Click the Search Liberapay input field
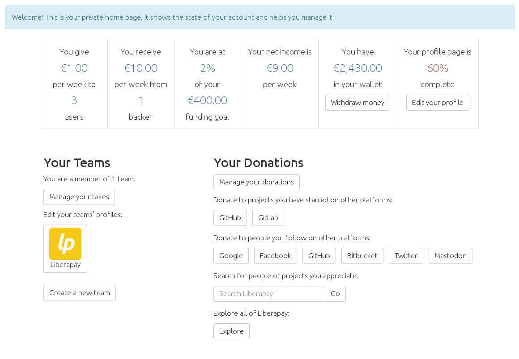This screenshot has height=359, width=519. [268, 294]
